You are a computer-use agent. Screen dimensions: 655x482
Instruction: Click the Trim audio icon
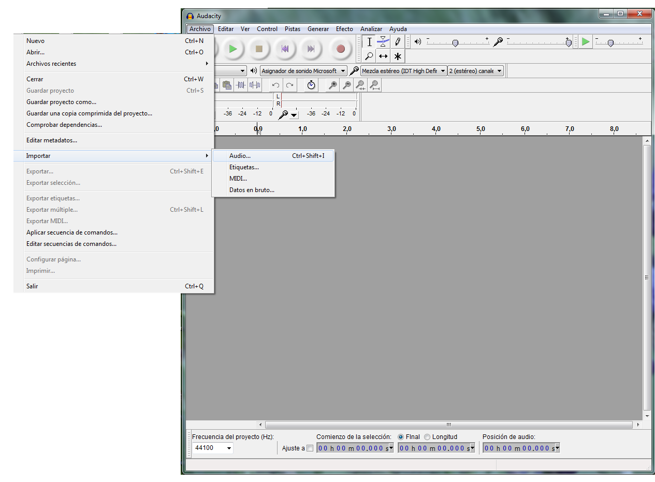[x=241, y=85]
